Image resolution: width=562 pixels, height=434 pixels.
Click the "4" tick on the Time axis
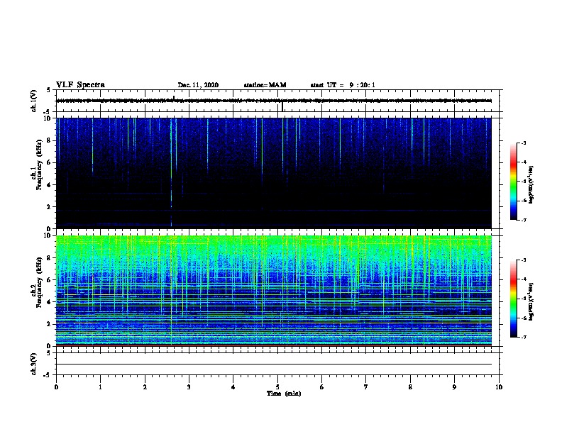coord(233,387)
